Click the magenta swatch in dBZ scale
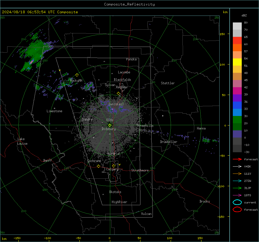Image resolution: width=259 pixels, height=242 pixels. pos(237,91)
